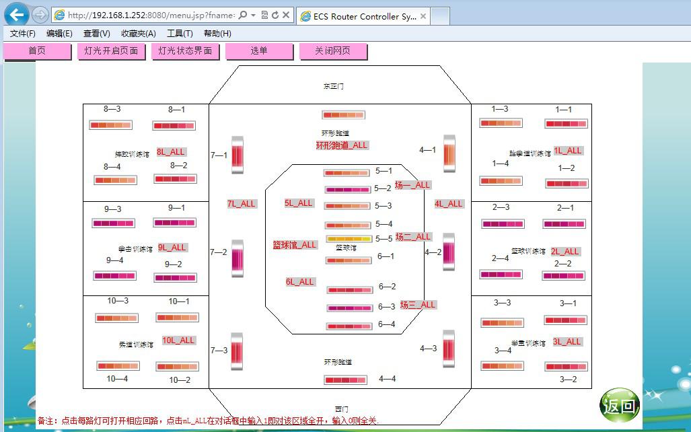Toggle the vertical light 7—3
The height and width of the screenshot is (432, 691).
236,351
